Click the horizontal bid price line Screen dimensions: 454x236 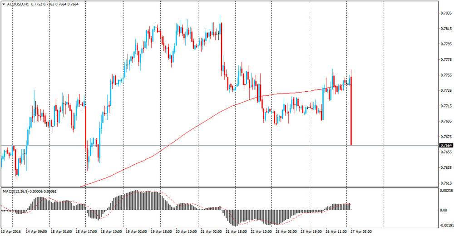227,145
